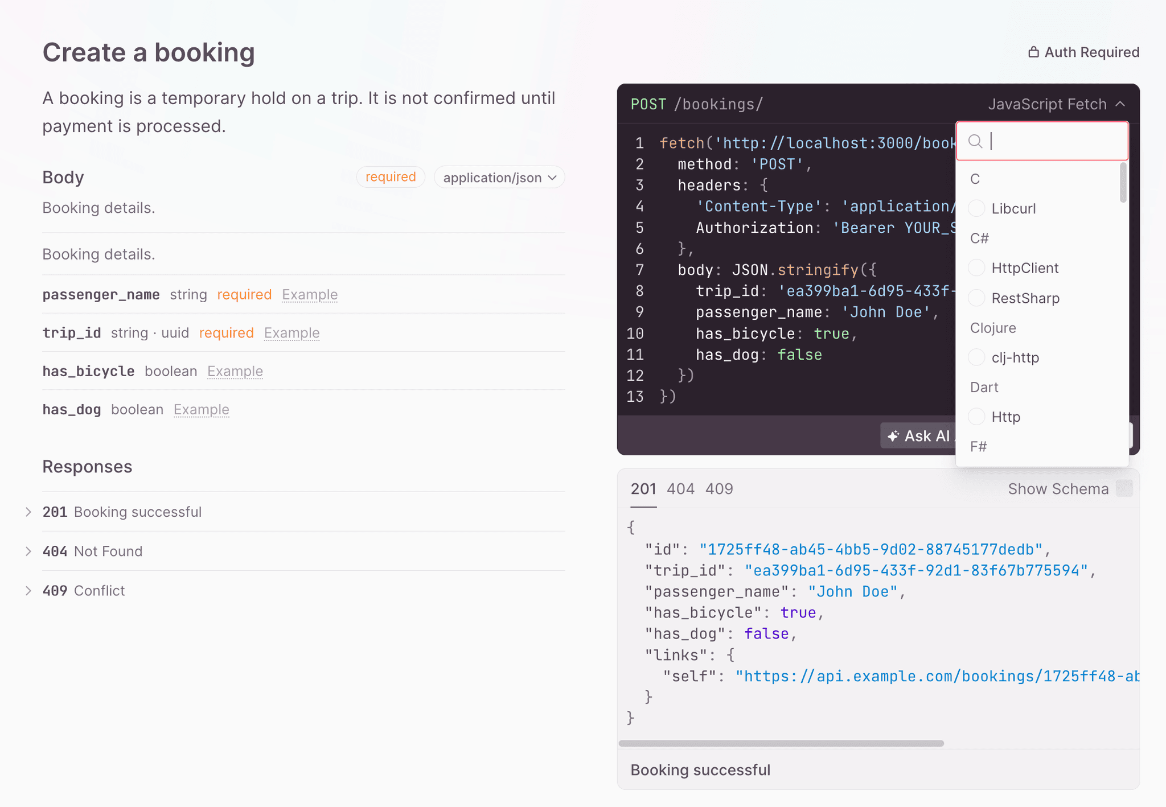
Task: Click code line 2 method 'POST'
Action: pos(745,164)
